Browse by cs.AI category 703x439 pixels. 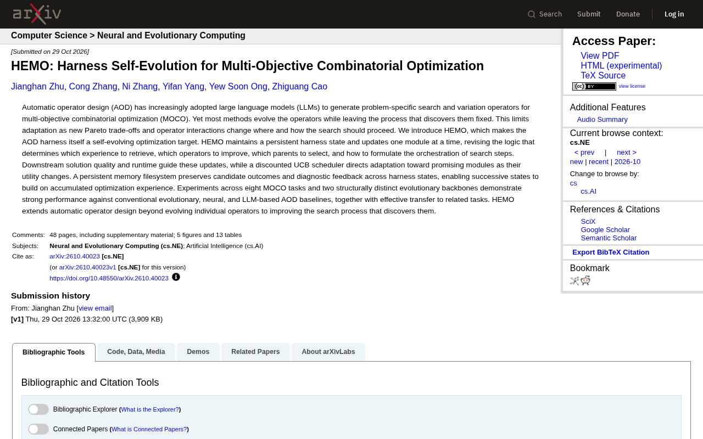(x=588, y=192)
